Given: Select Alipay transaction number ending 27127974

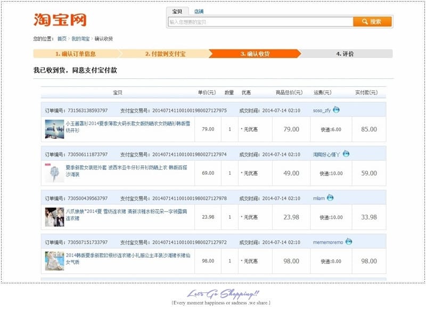Looking at the screenshot, I should click(190, 154).
